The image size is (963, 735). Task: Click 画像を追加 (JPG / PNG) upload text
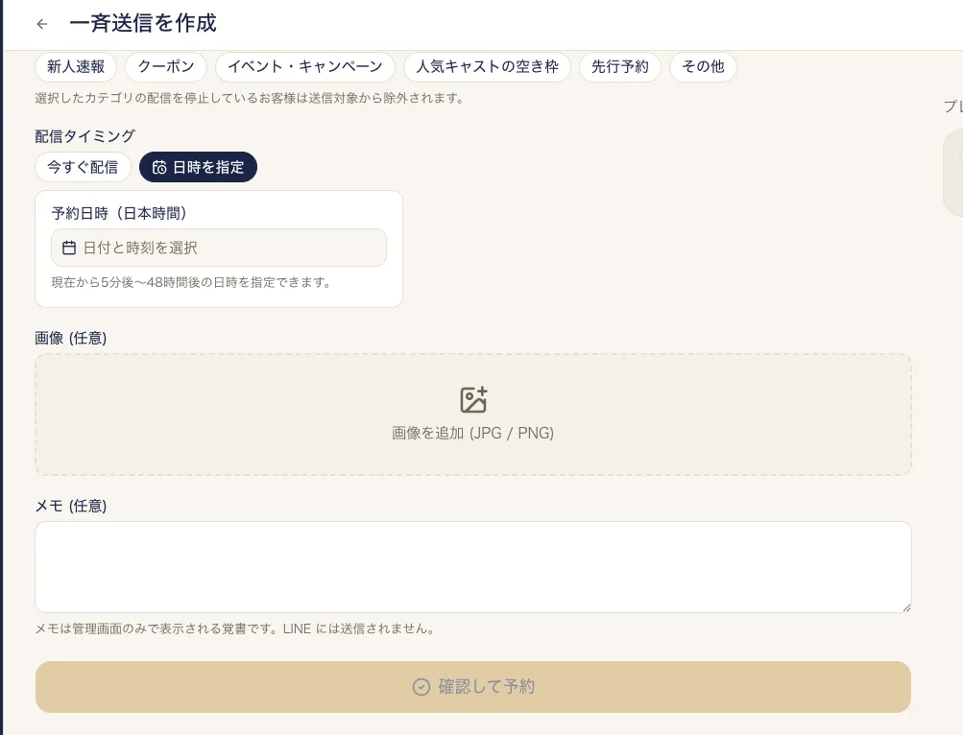pos(473,433)
